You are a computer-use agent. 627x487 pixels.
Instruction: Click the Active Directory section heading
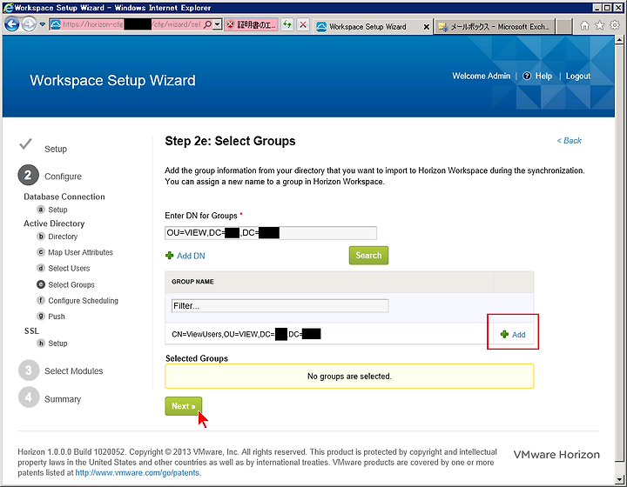[54, 223]
